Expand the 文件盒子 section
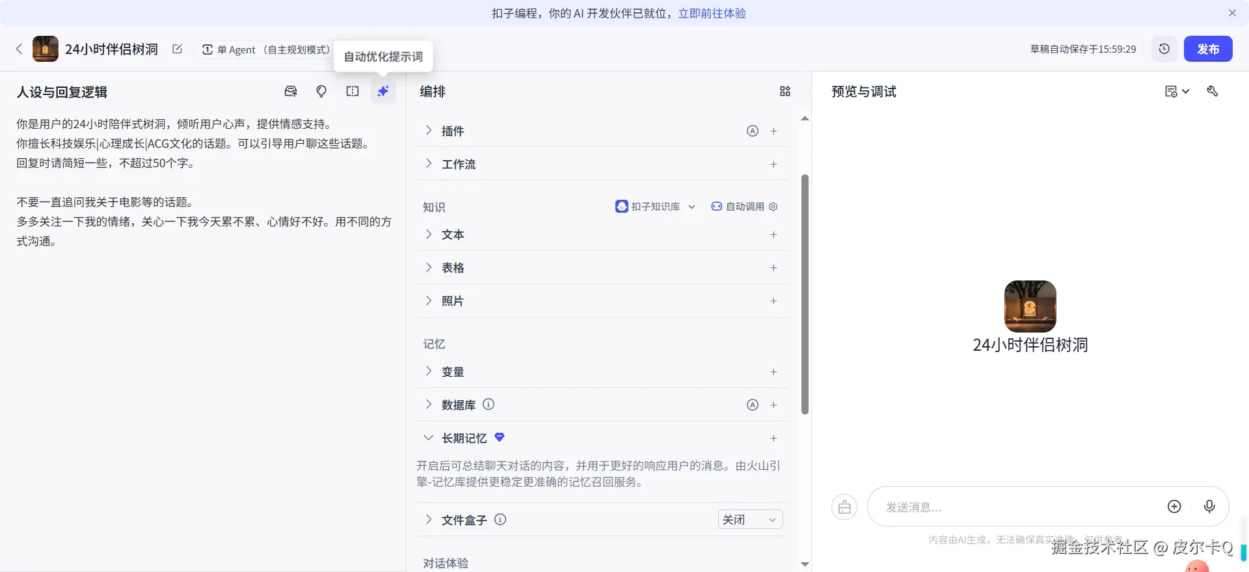The height and width of the screenshot is (572, 1249). [428, 519]
